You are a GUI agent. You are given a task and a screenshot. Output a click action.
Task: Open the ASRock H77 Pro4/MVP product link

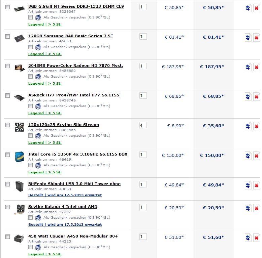(x=74, y=95)
